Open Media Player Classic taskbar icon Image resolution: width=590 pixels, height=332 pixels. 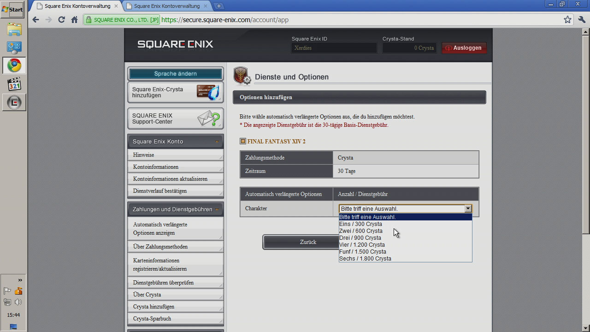(14, 84)
